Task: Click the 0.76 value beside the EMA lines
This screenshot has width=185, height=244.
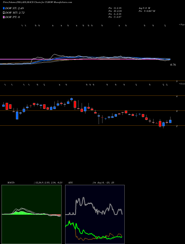Action: [x=173, y=65]
